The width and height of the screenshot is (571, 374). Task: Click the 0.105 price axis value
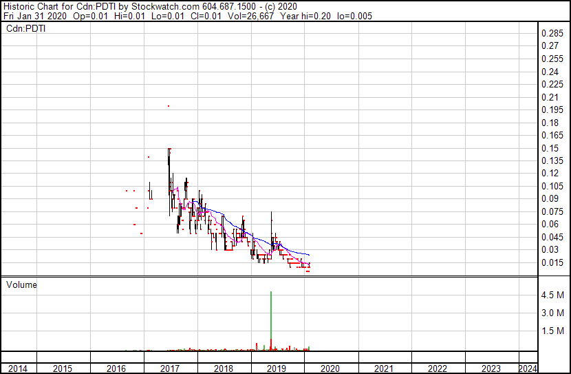pyautogui.click(x=552, y=186)
